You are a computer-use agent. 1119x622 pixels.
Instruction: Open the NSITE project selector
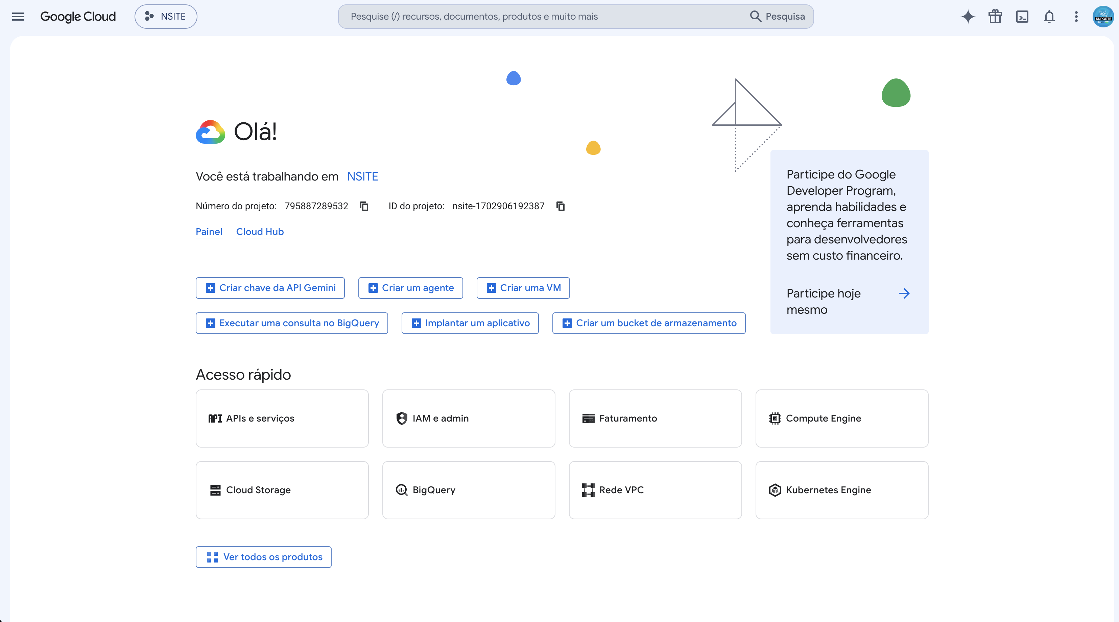pos(166,17)
